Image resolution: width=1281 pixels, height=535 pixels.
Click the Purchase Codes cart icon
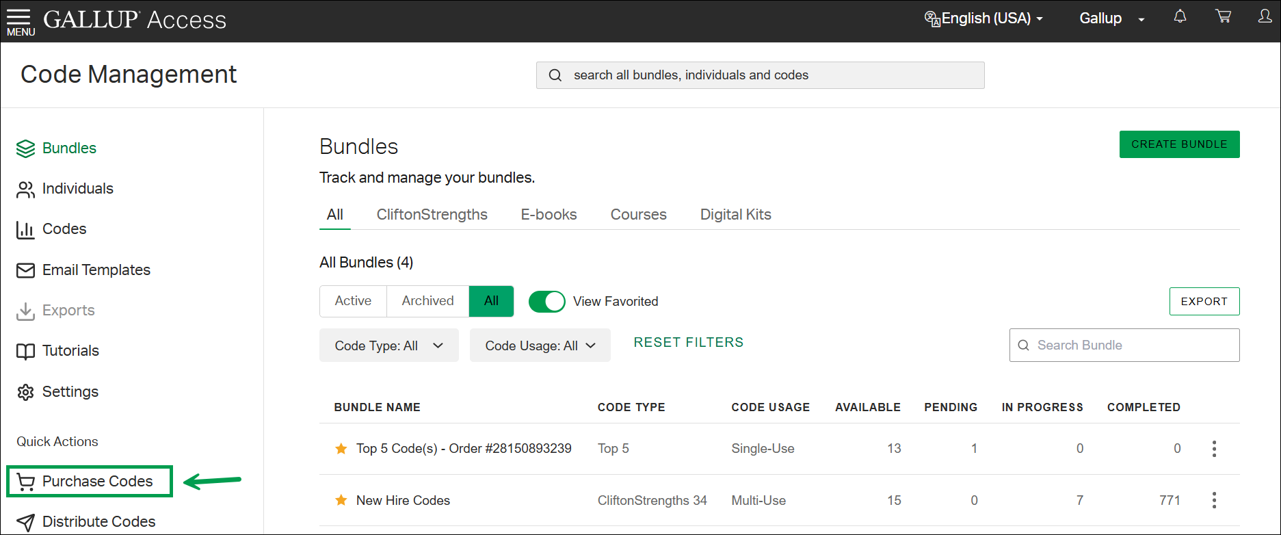[x=25, y=482]
